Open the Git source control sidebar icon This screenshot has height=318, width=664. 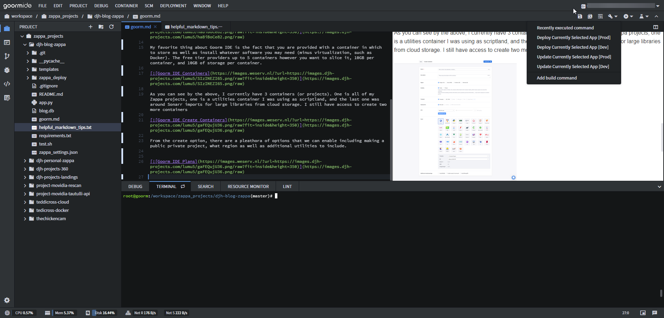[7, 56]
